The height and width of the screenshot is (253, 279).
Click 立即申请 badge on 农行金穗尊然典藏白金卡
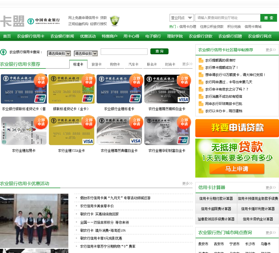click(136, 122)
